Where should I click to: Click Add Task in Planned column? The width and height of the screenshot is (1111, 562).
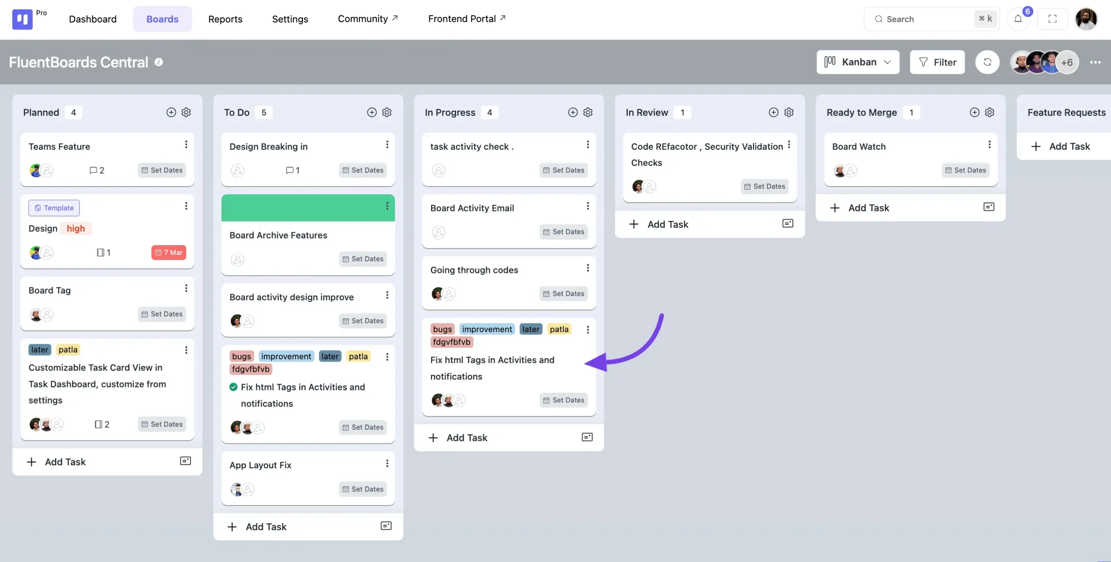tap(57, 462)
